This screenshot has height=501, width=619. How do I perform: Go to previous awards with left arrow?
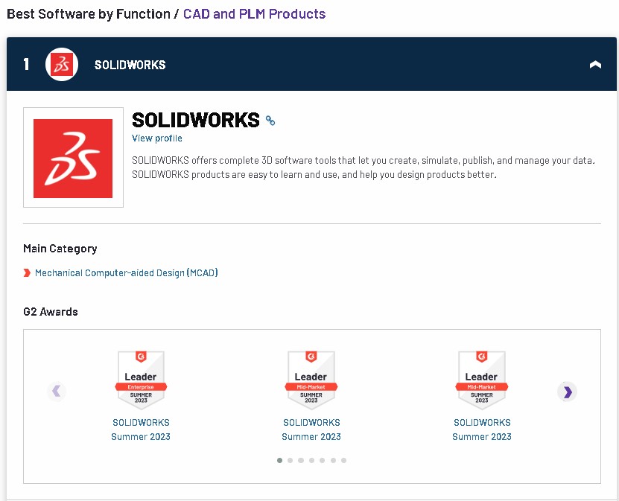[x=57, y=392]
